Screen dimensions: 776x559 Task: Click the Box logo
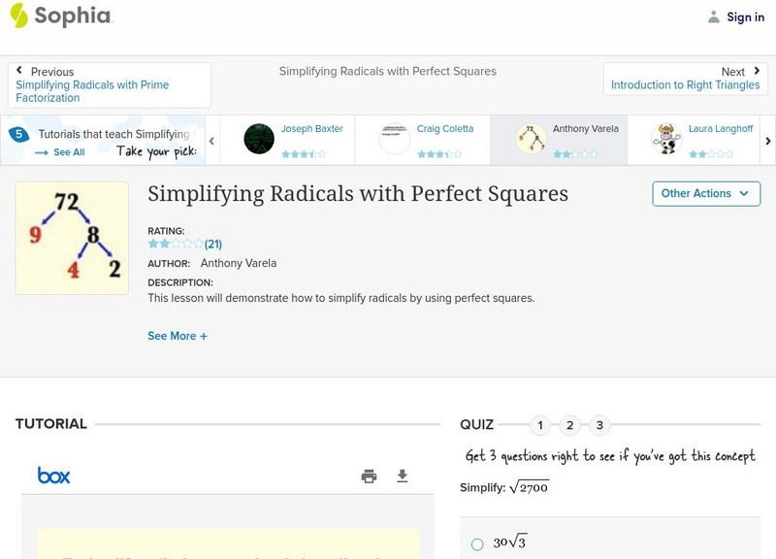(x=54, y=476)
